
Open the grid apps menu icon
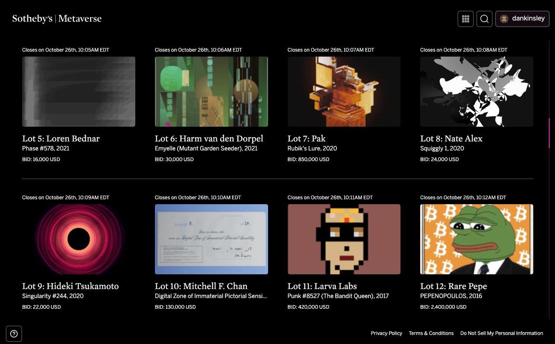click(466, 19)
